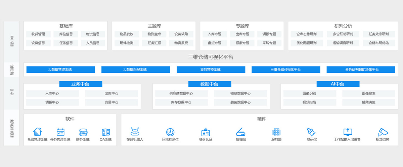Image resolution: width=403 pixels, height=167 pixels.
Task: Click the 设备采购 tag
Action: point(181,34)
